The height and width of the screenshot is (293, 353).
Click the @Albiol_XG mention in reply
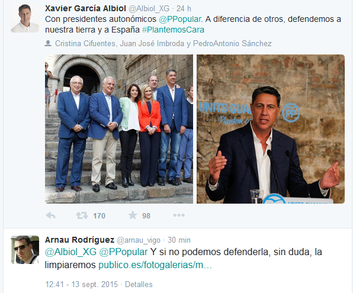pos(70,252)
